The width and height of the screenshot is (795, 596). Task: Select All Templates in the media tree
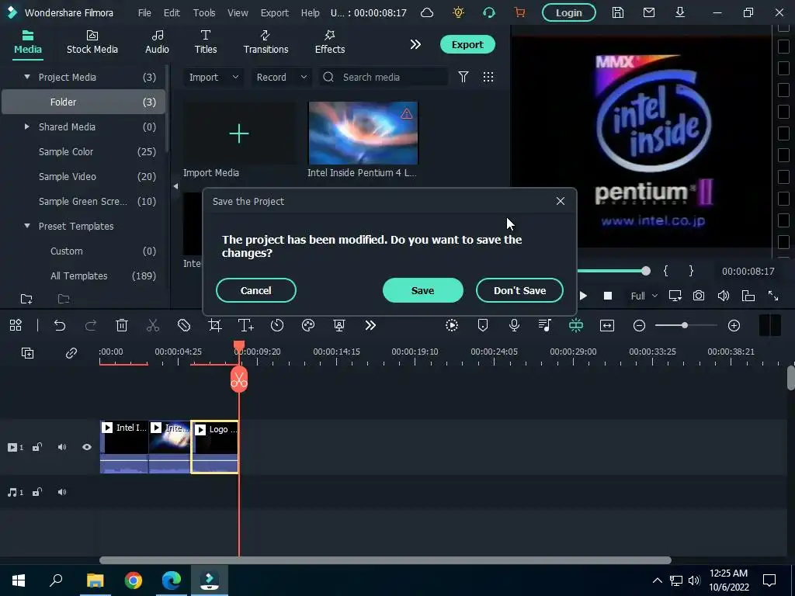coord(78,275)
